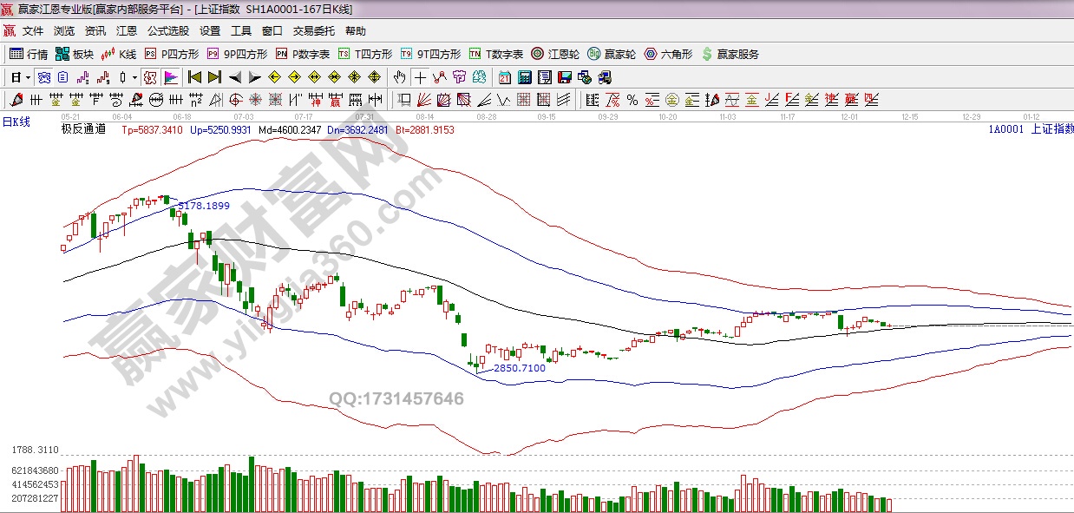This screenshot has width=1074, height=513.
Task: Select the hand pan cursor tool
Action: coord(399,77)
